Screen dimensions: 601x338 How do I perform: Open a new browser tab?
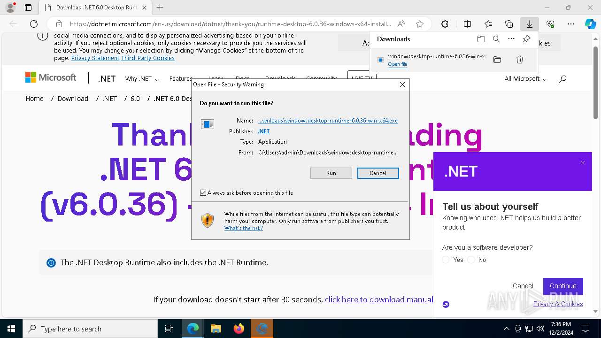pos(160,8)
